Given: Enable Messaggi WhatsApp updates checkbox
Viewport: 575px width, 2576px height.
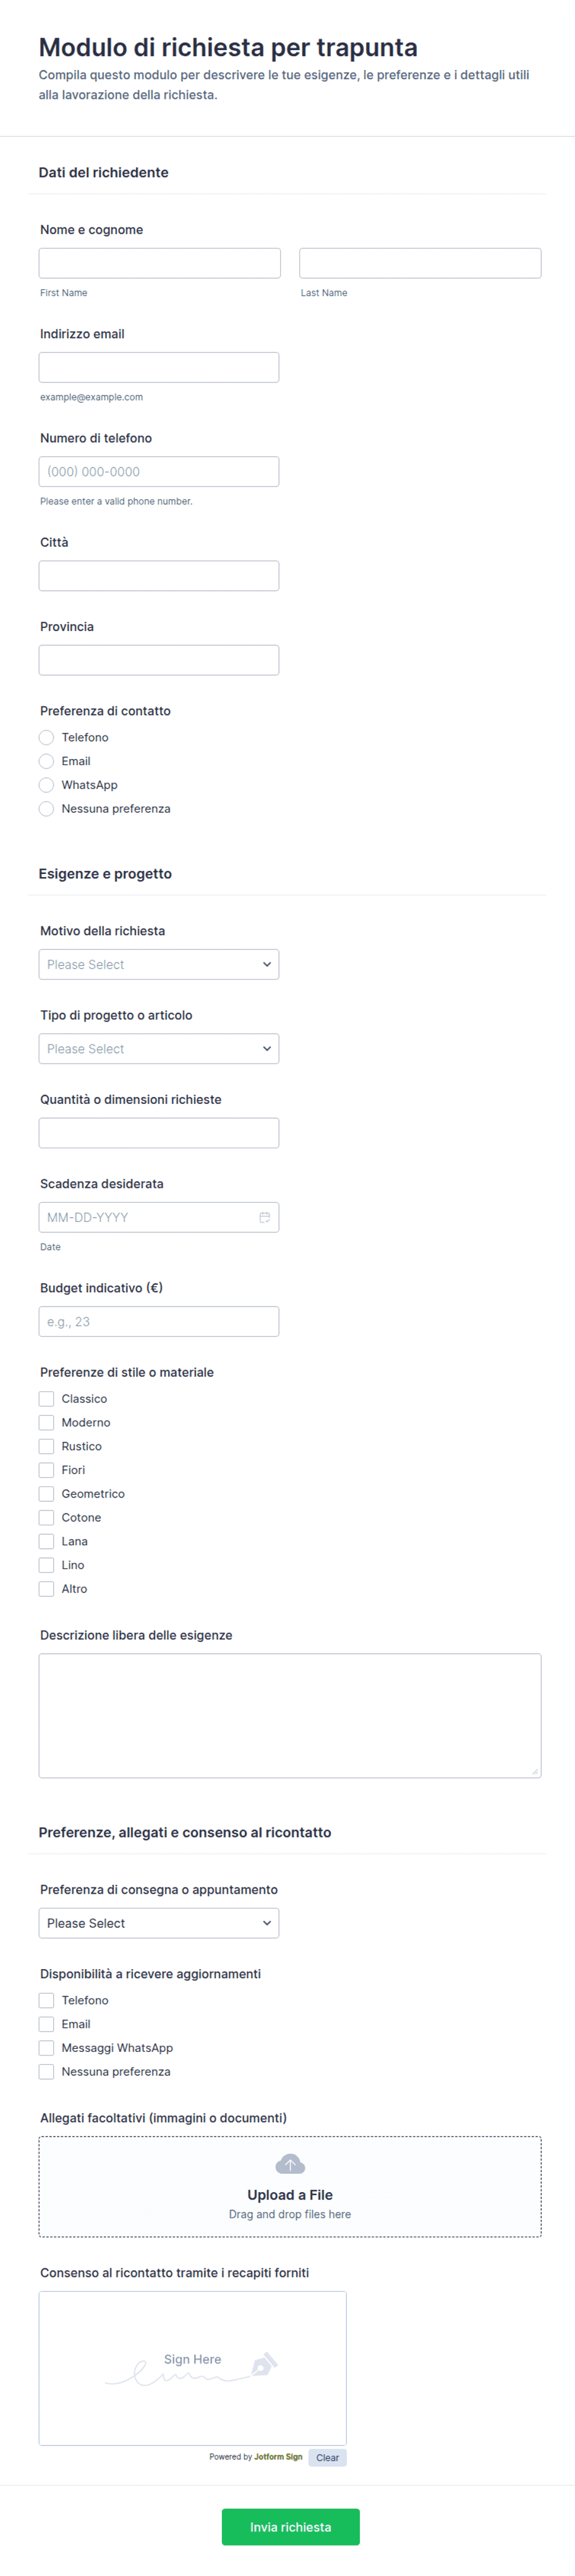Looking at the screenshot, I should coord(46,2048).
